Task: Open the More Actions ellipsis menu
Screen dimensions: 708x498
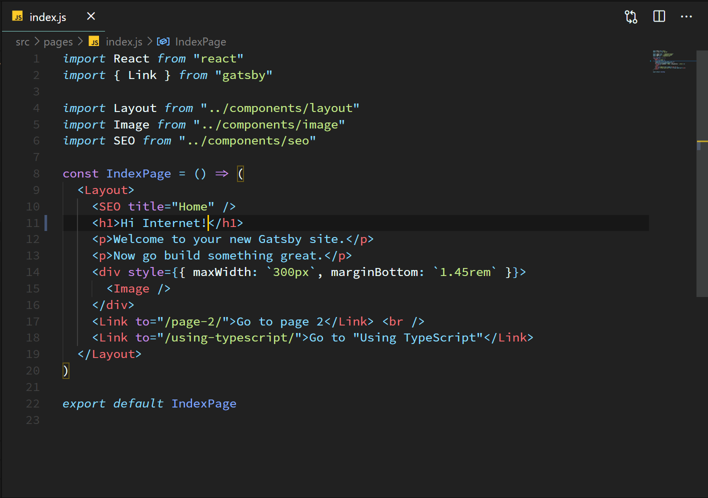Action: coord(686,16)
